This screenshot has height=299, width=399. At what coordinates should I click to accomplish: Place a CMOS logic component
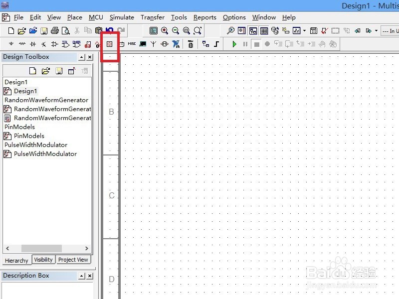(x=77, y=44)
